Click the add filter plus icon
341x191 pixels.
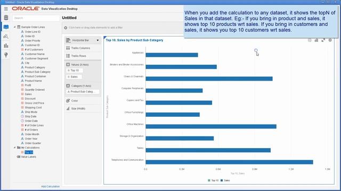pyautogui.click(x=66, y=28)
